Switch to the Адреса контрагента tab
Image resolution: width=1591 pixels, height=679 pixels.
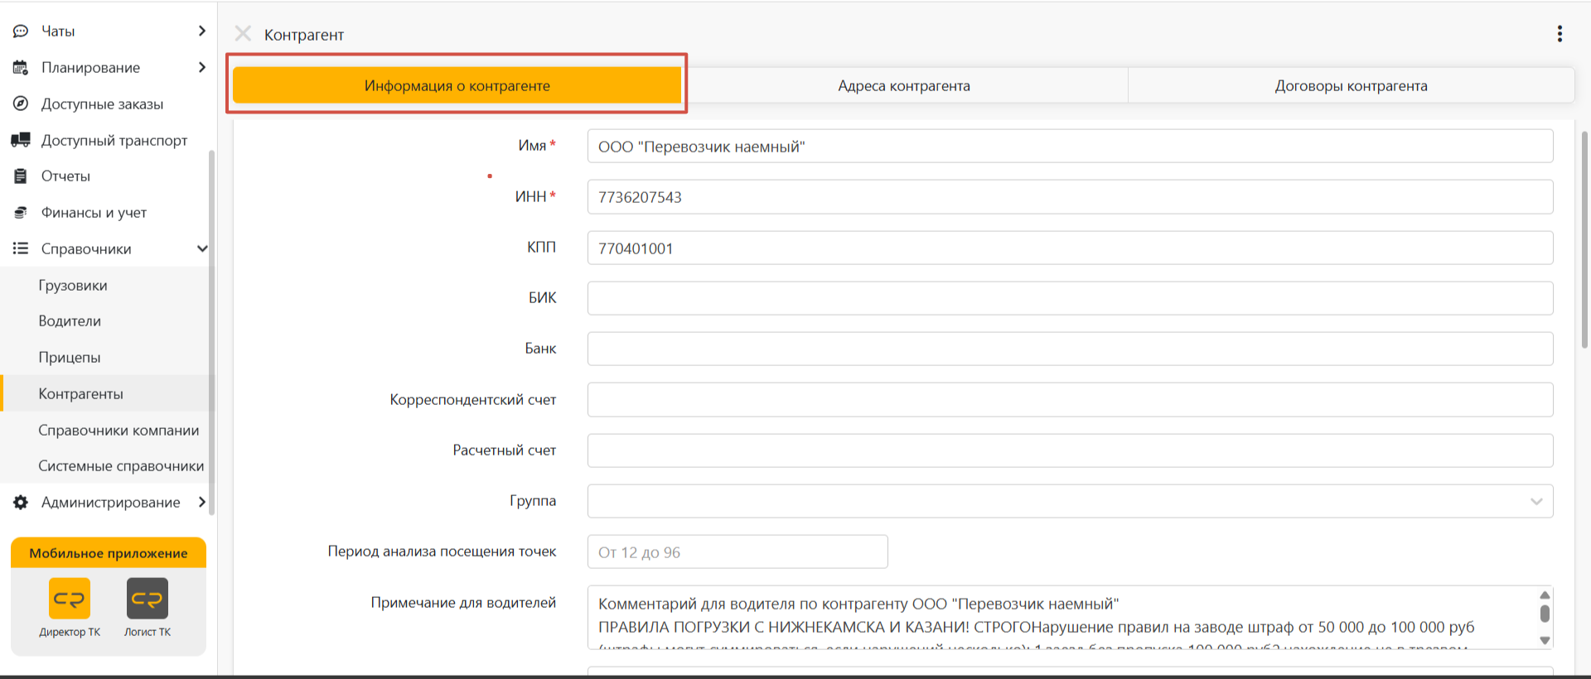pyautogui.click(x=903, y=86)
